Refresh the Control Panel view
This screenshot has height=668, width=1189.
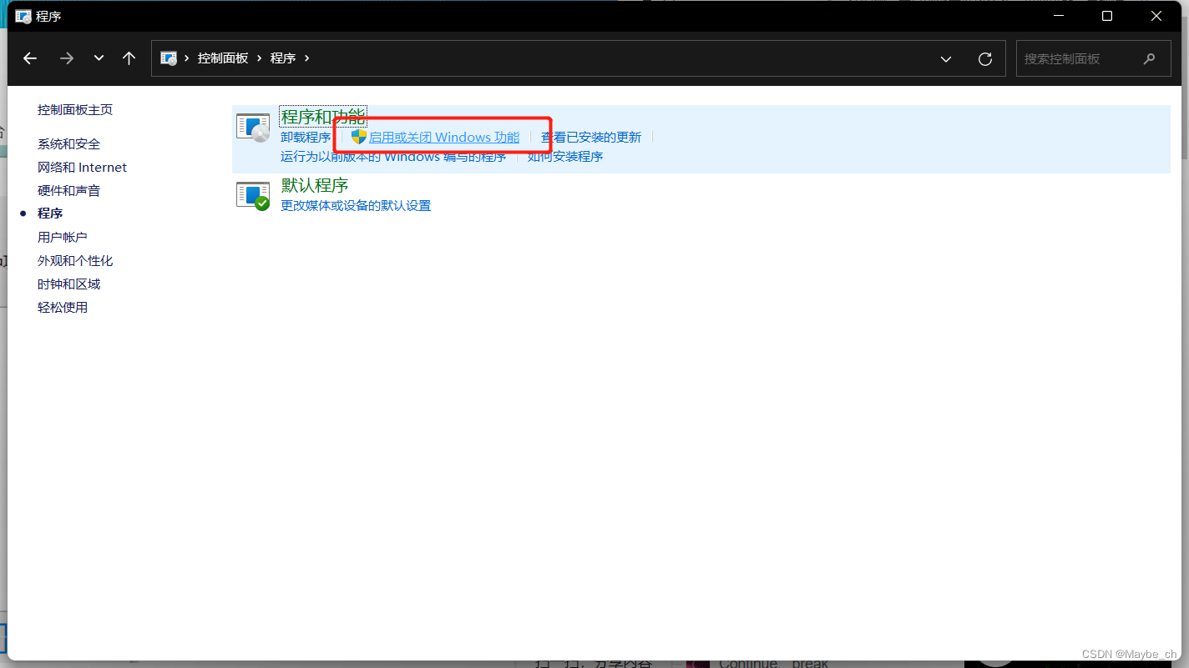coord(985,59)
